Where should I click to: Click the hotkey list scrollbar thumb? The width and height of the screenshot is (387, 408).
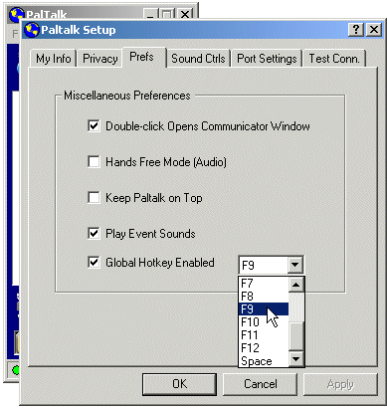(295, 335)
